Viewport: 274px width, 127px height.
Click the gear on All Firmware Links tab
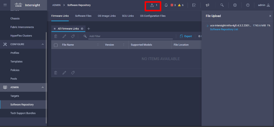coord(82,29)
